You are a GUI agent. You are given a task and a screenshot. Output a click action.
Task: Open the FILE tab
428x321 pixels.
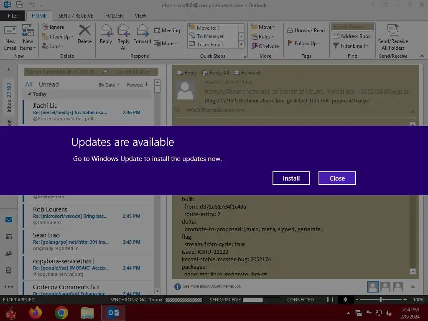click(x=12, y=15)
